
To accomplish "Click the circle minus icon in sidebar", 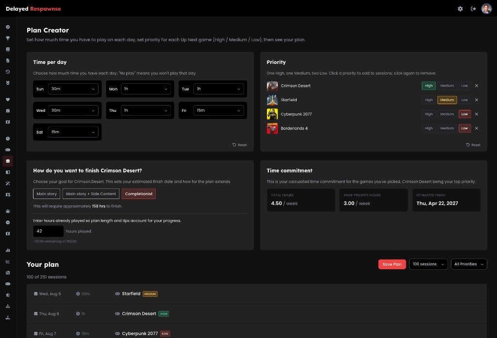I will click(8, 223).
